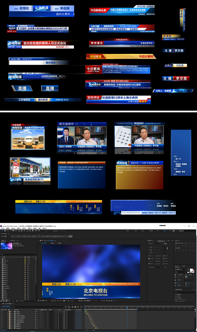Toggle lock switch for layer 4
This screenshot has width=197, height=332.
6,318
